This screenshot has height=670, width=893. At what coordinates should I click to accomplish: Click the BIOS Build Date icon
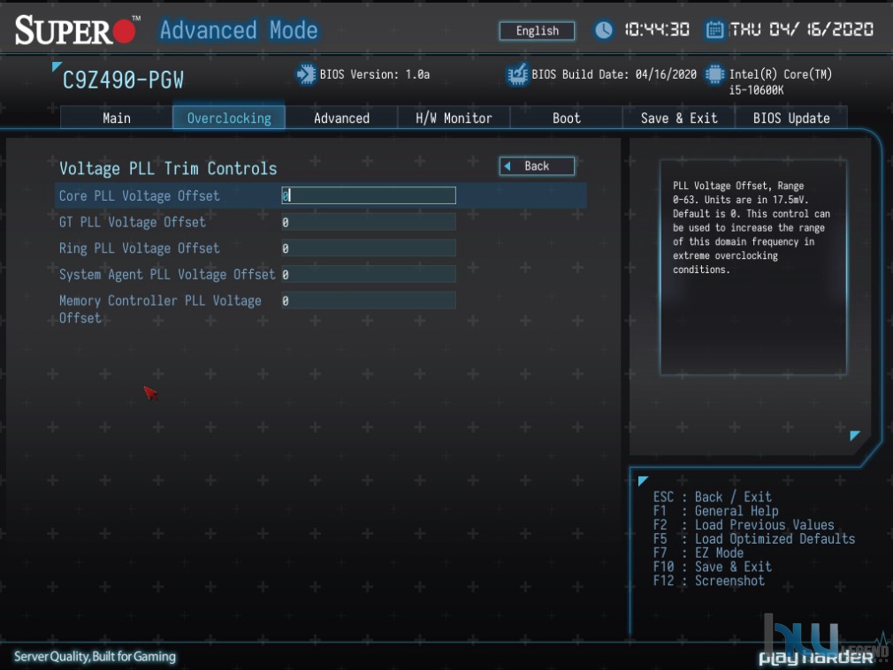[517, 74]
